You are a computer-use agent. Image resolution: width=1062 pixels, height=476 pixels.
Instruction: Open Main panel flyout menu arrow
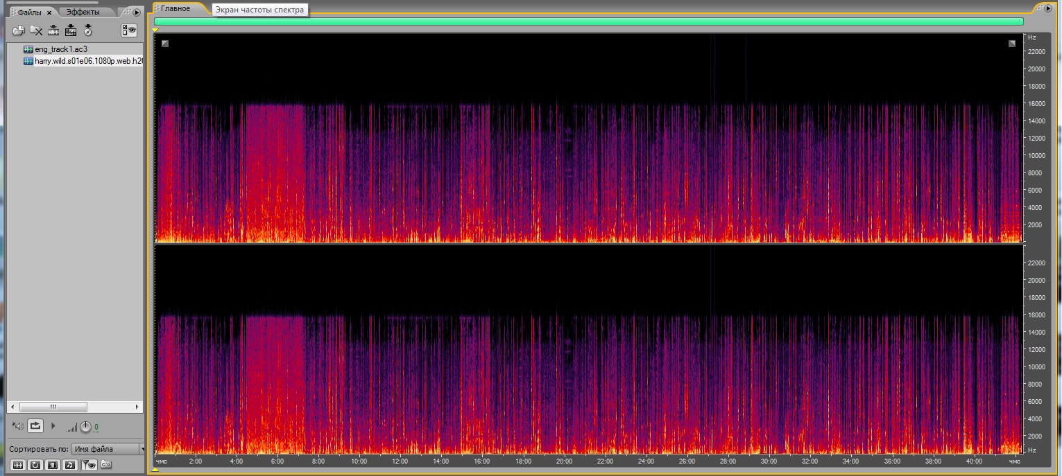[1048, 8]
